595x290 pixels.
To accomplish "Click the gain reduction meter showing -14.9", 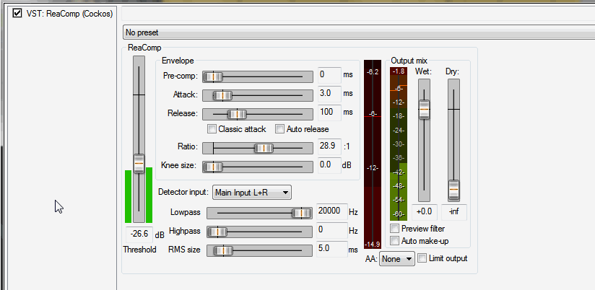I will pos(373,154).
